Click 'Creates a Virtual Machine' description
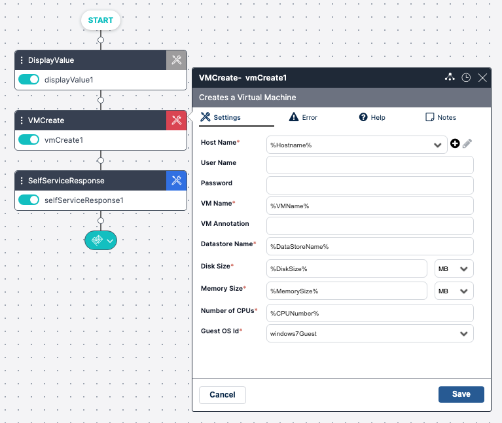This screenshot has width=502, height=423. coord(247,98)
